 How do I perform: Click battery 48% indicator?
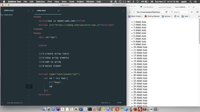(x=144, y=2)
